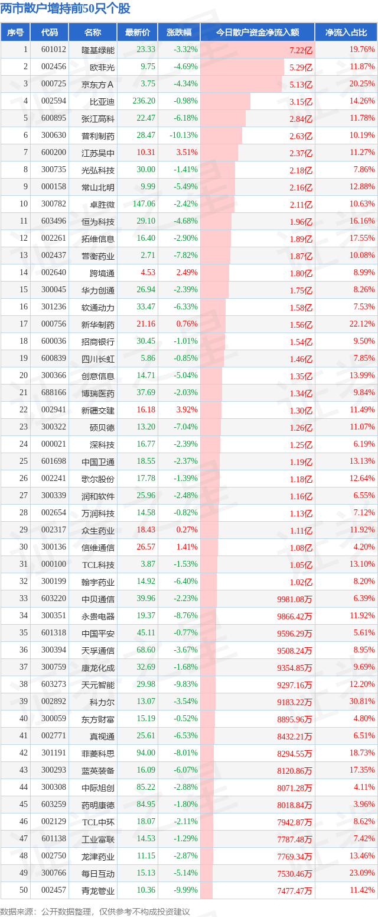The height and width of the screenshot is (917, 378).
Task: Select the 30.81% ratio for 科力尔
Action: pos(362,701)
